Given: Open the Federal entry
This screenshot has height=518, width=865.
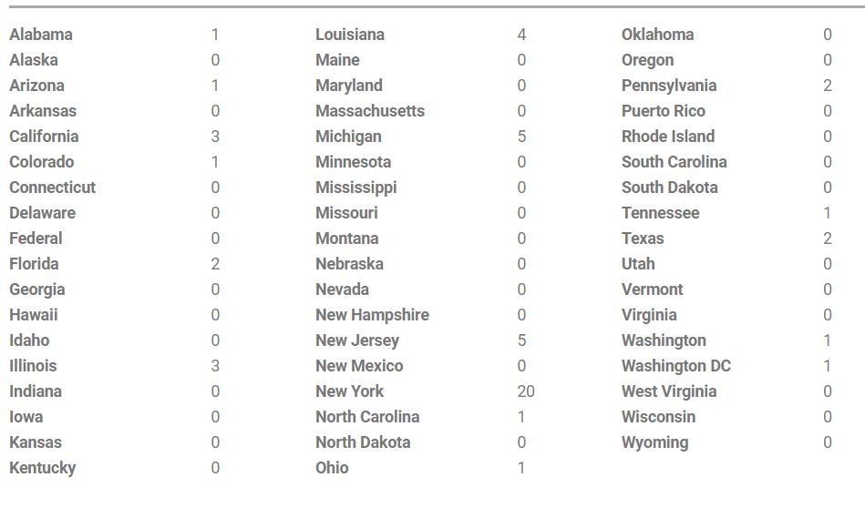Looking at the screenshot, I should [36, 238].
